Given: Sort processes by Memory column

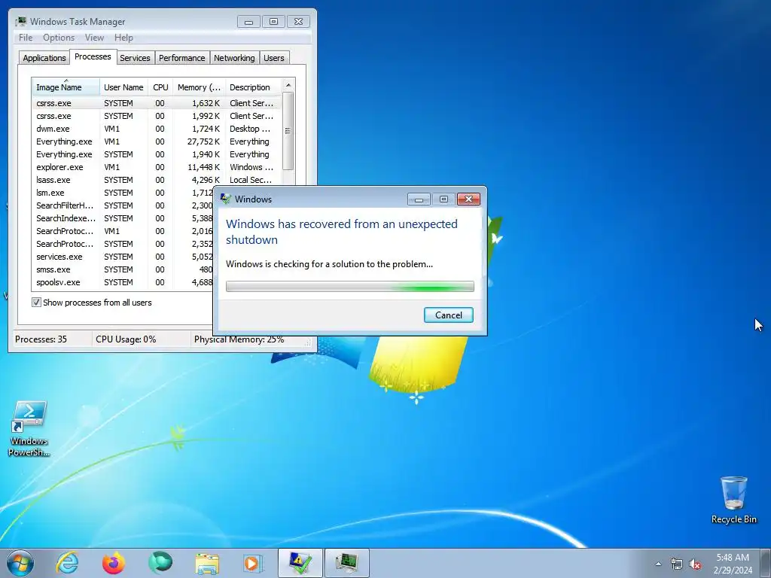Looking at the screenshot, I should [199, 87].
